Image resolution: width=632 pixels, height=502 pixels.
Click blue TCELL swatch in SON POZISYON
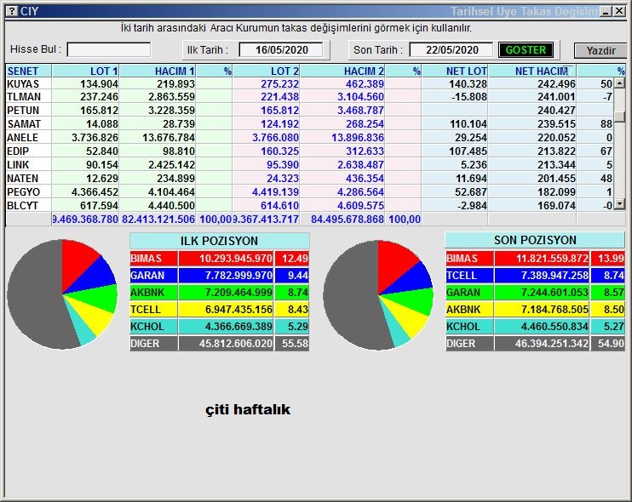click(469, 276)
